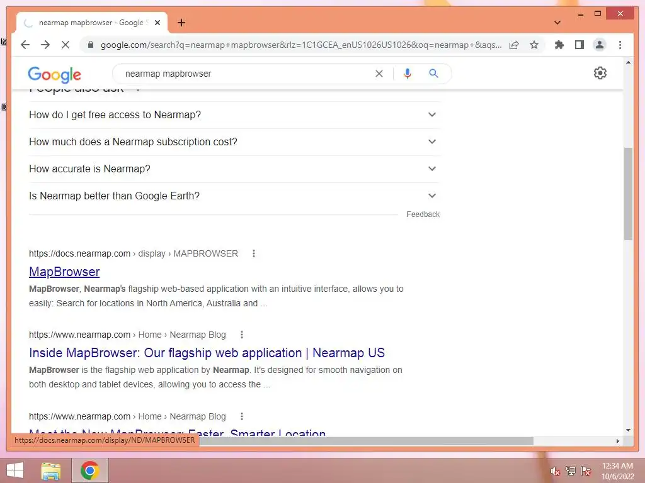
Task: Click the share page icon in address bar
Action: coord(514,45)
